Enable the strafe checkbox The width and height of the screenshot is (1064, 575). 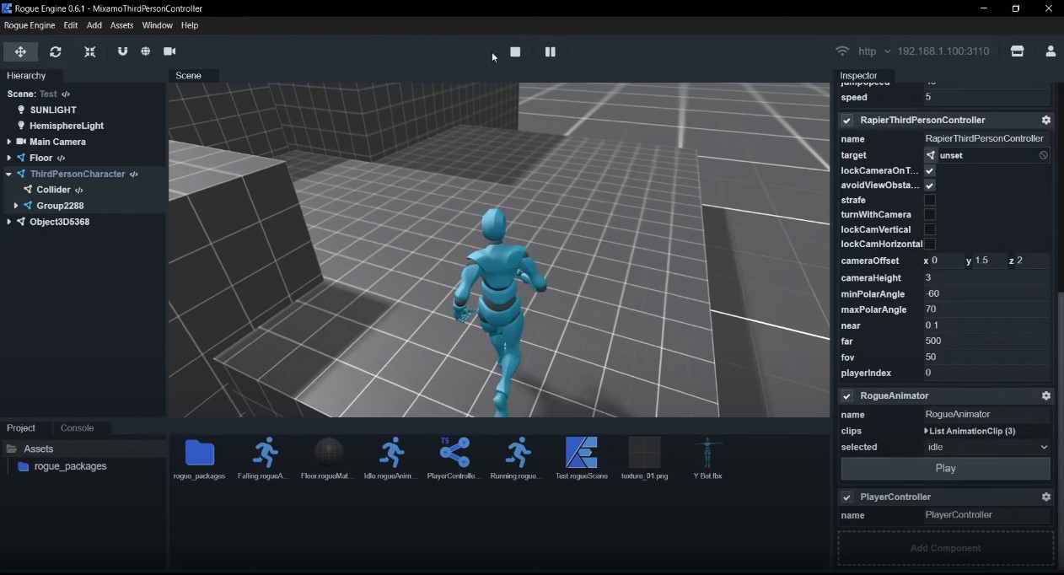930,200
